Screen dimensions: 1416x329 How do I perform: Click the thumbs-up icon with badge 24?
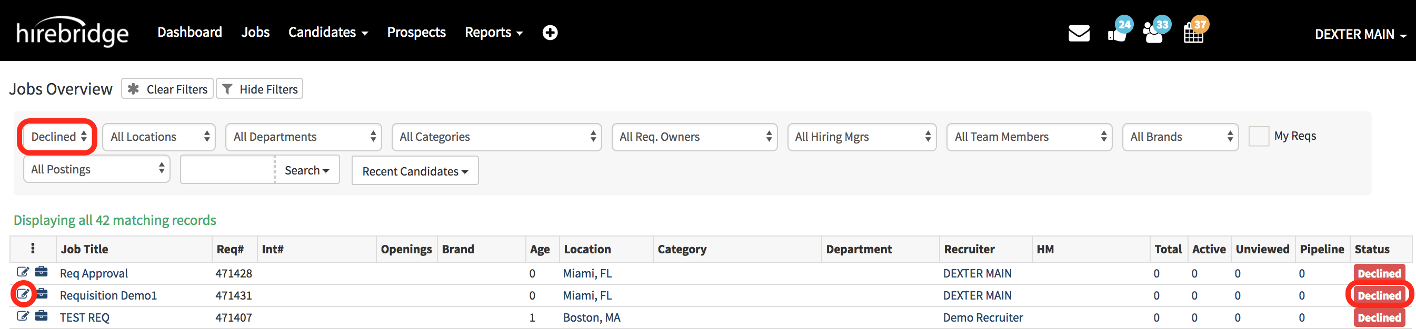pos(1118,34)
